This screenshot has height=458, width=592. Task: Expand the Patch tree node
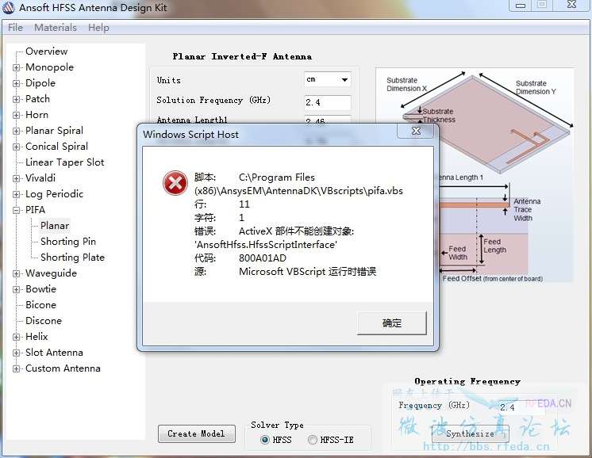point(17,99)
